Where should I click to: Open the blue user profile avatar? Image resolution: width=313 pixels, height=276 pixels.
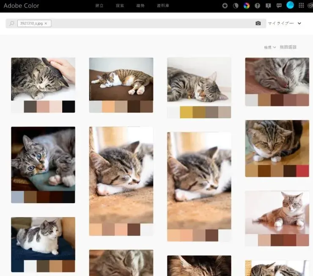290,5
